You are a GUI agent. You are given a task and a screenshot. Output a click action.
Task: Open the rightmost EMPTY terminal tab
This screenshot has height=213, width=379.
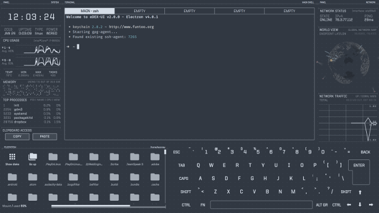click(x=289, y=11)
